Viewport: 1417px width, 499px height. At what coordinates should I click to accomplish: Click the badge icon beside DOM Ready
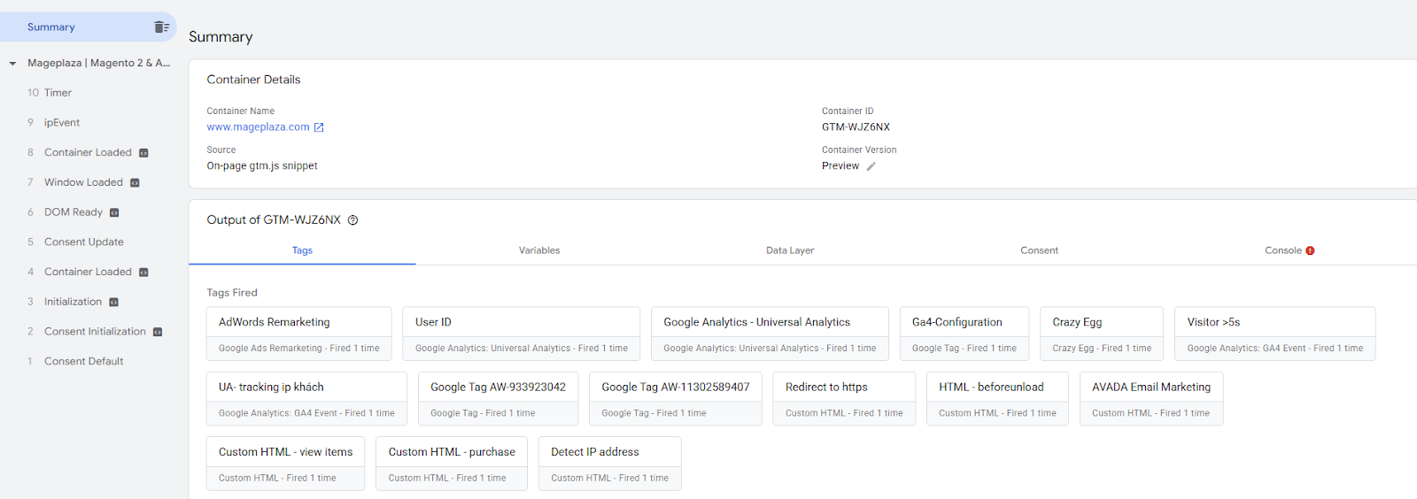pos(114,212)
